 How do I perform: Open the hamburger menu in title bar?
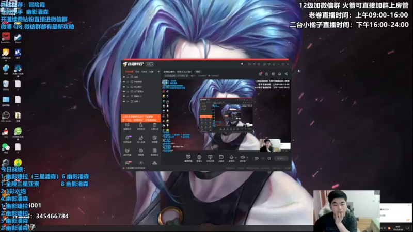(x=274, y=64)
